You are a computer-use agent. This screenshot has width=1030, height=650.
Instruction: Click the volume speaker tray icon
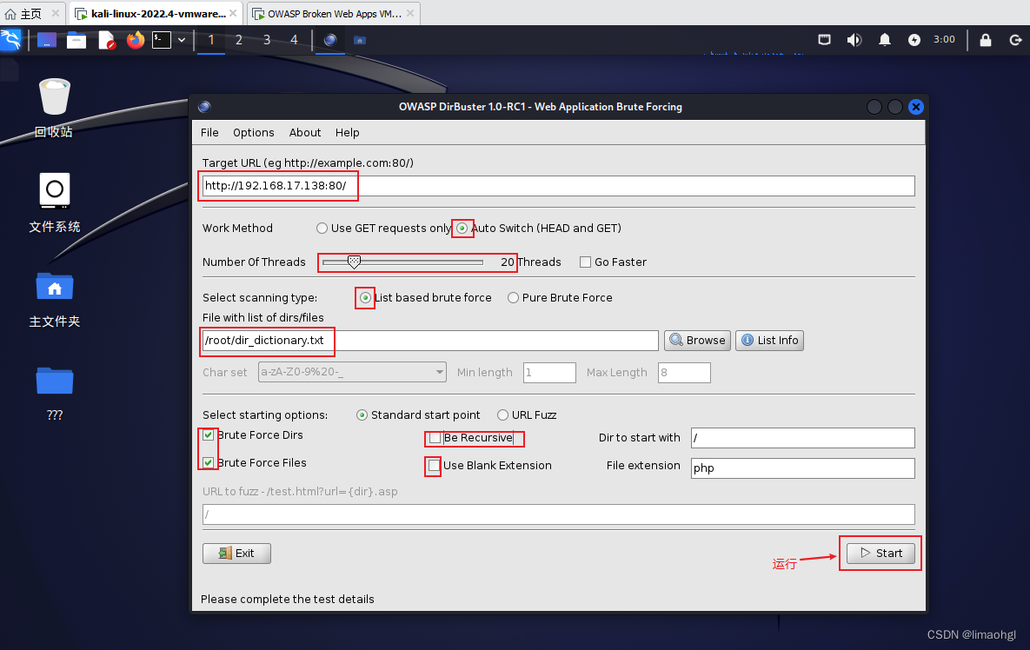854,40
